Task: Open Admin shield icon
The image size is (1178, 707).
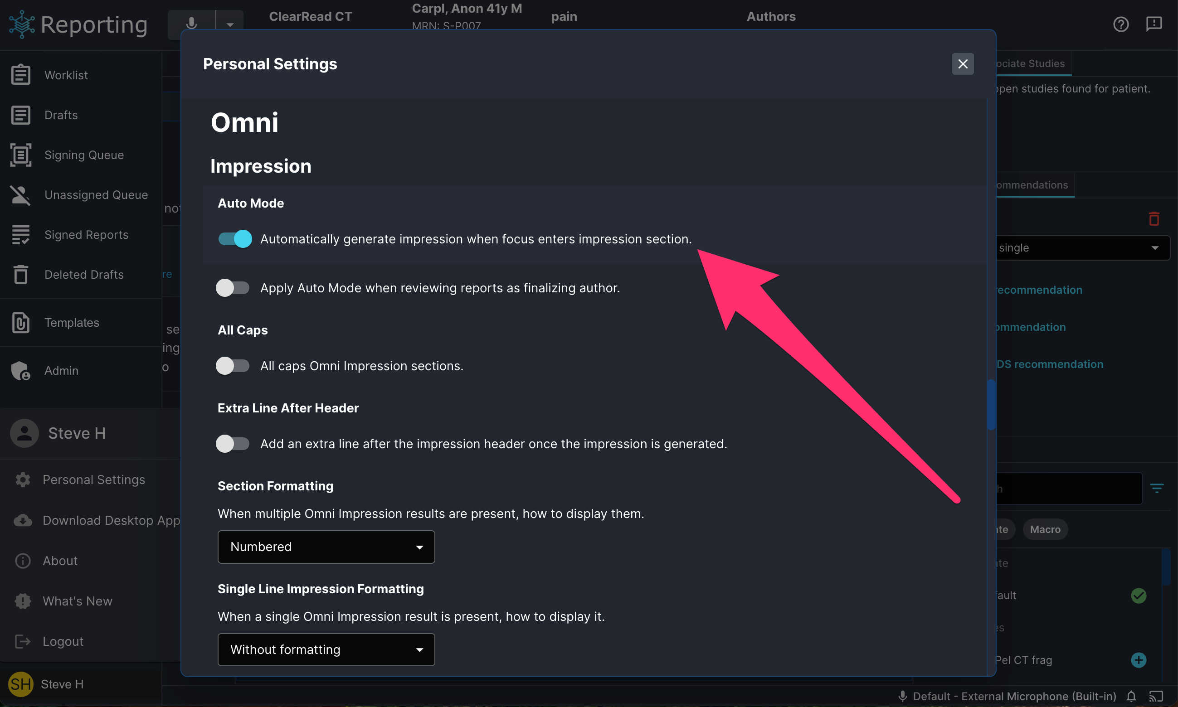Action: point(21,370)
